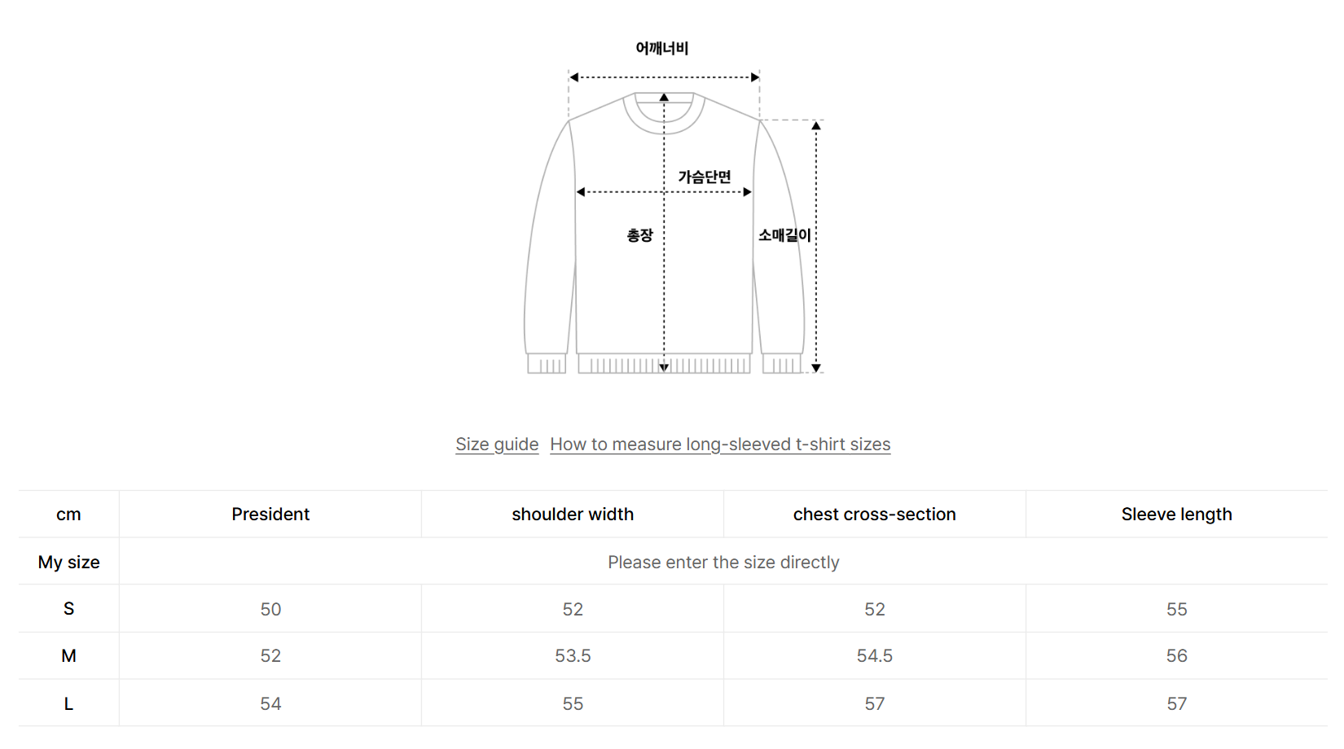Click the Sleeve length column header
Screen dimensions: 1344x749
[1176, 515]
